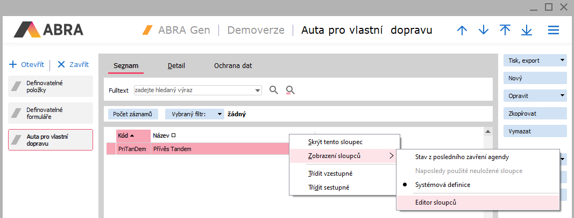The height and width of the screenshot is (218, 574).
Task: Jump to first record arrow icon
Action: [x=505, y=31]
